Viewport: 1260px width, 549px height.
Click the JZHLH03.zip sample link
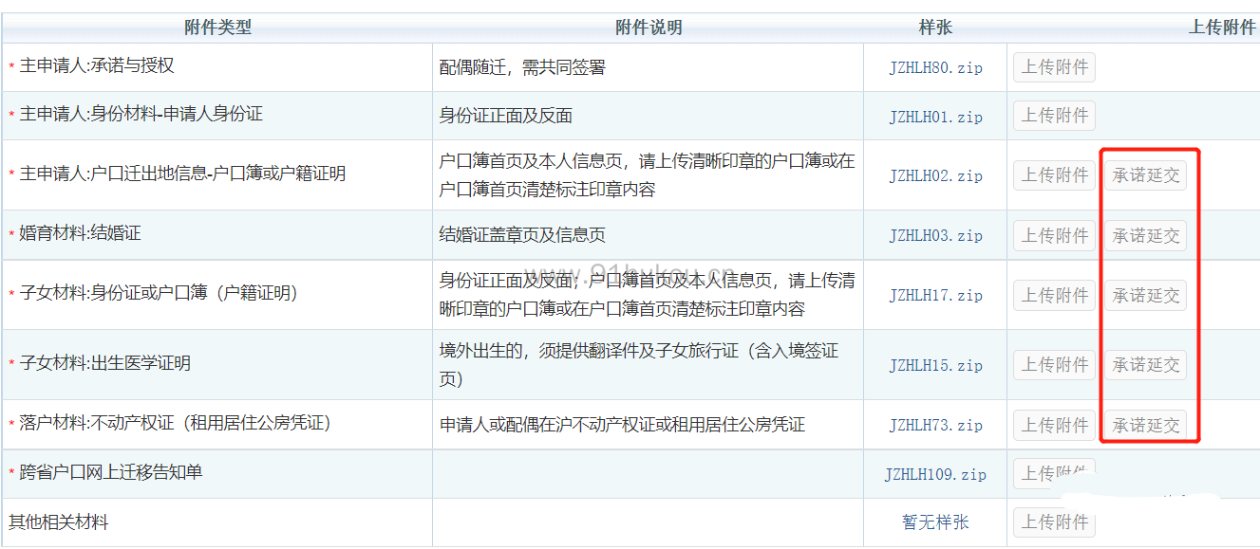tap(935, 236)
